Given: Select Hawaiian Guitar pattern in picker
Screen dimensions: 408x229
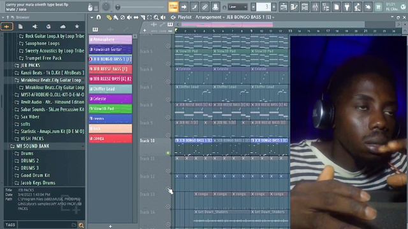Looking at the screenshot, I should [110, 50].
